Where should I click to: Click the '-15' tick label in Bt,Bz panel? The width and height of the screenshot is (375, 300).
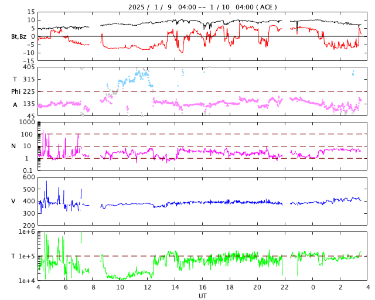click(x=29, y=62)
